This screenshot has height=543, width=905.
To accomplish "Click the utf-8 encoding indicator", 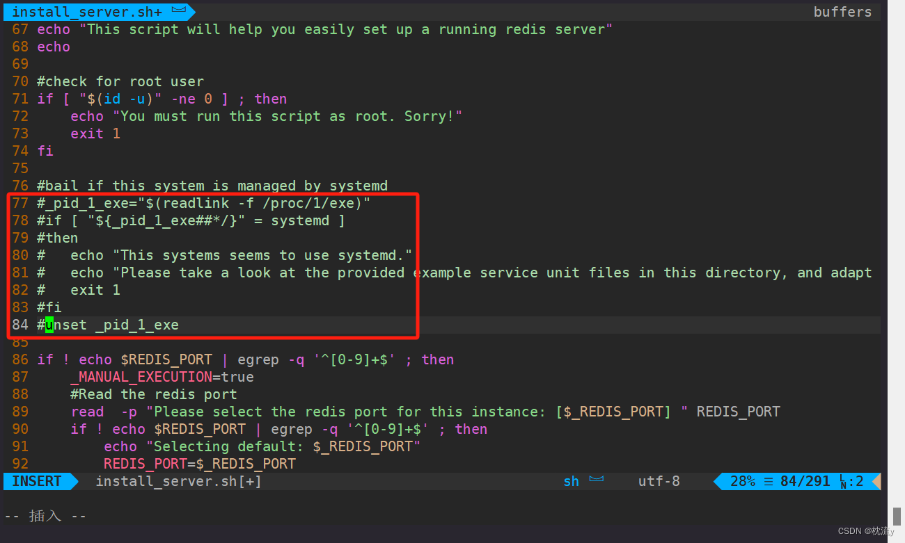I will [x=659, y=481].
